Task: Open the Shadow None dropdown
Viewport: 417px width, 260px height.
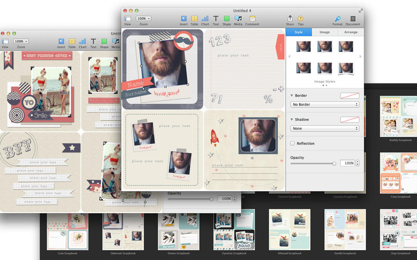Action: click(325, 128)
